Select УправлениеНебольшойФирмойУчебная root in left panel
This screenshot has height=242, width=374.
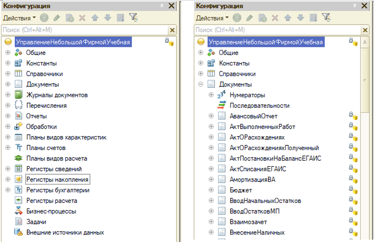pyautogui.click(x=73, y=42)
